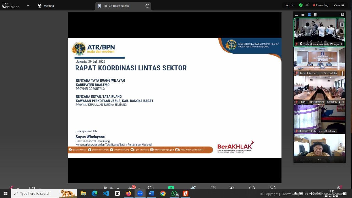This screenshot has width=352, height=198.
Task: Click the Zoom taskbar icon
Action: tap(140, 194)
